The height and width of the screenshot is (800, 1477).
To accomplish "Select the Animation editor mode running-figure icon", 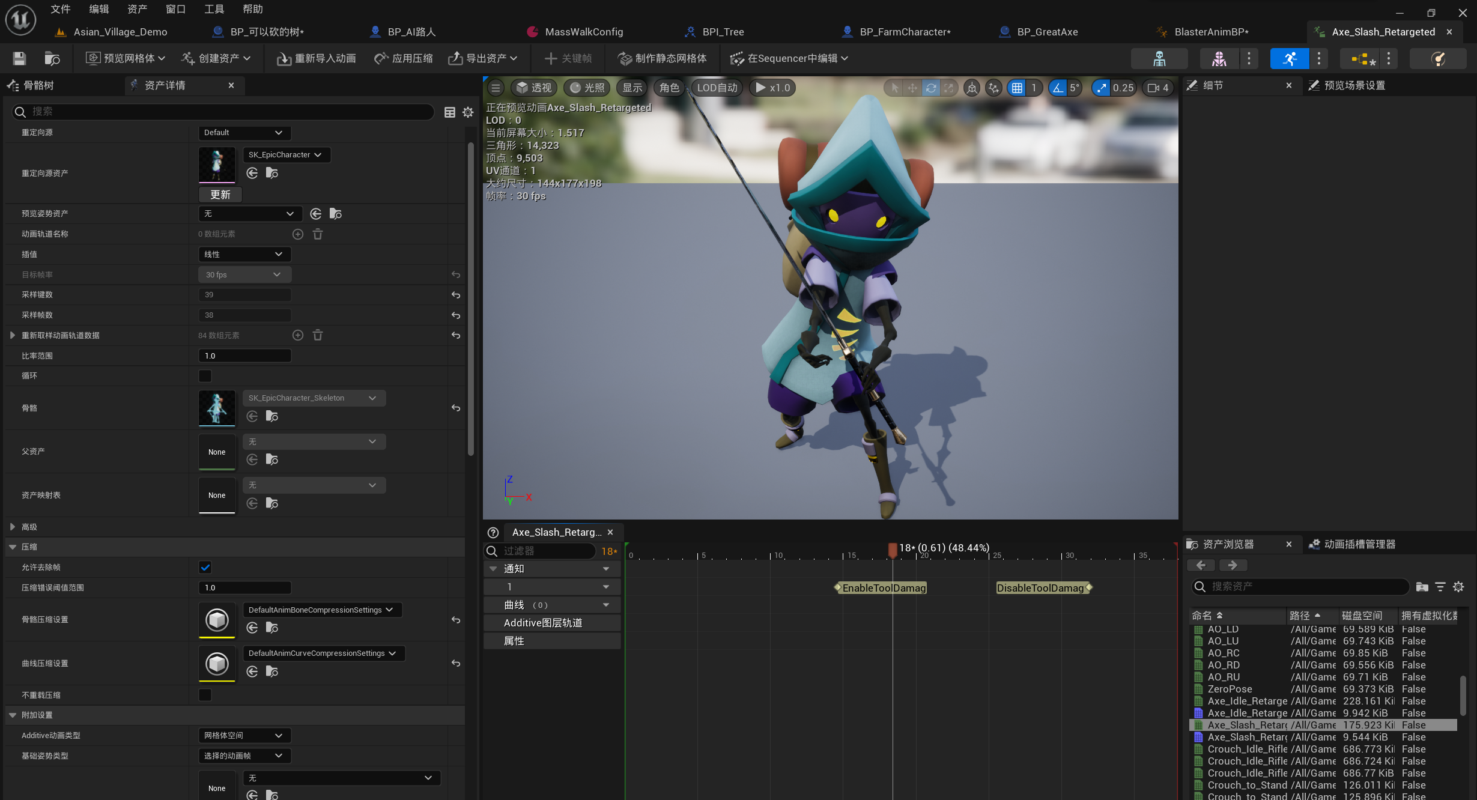I will coord(1290,58).
